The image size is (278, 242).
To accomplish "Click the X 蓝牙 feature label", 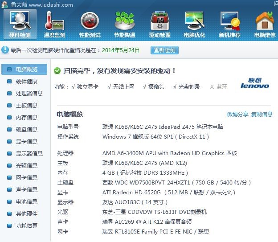I will (218, 86).
